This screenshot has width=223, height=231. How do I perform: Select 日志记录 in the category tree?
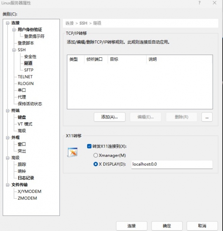(26, 178)
